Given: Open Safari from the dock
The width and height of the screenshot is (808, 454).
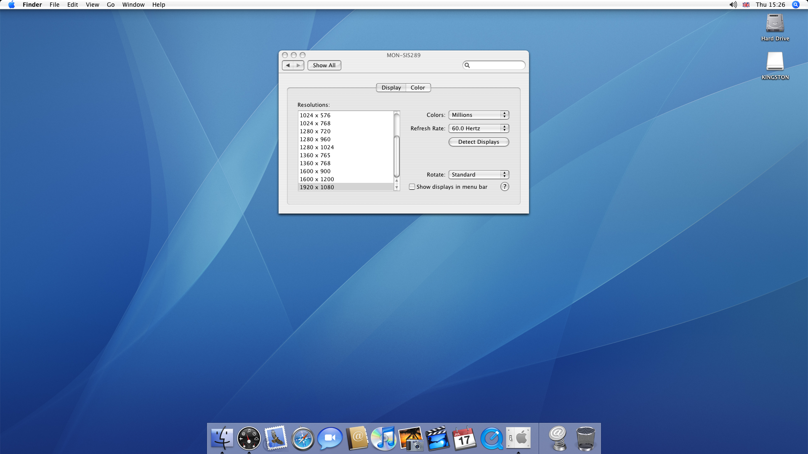Looking at the screenshot, I should 303,438.
